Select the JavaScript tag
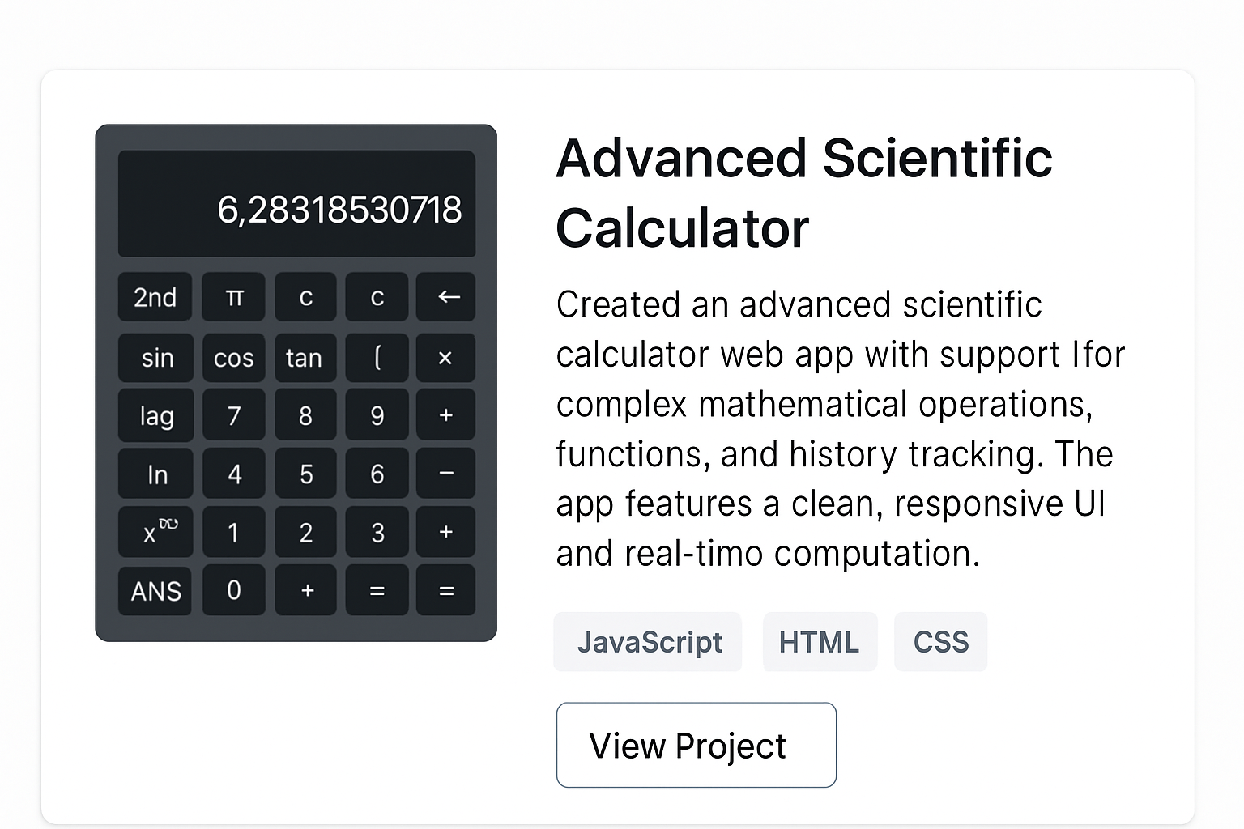Viewport: 1244px width, 829px height. tap(648, 642)
